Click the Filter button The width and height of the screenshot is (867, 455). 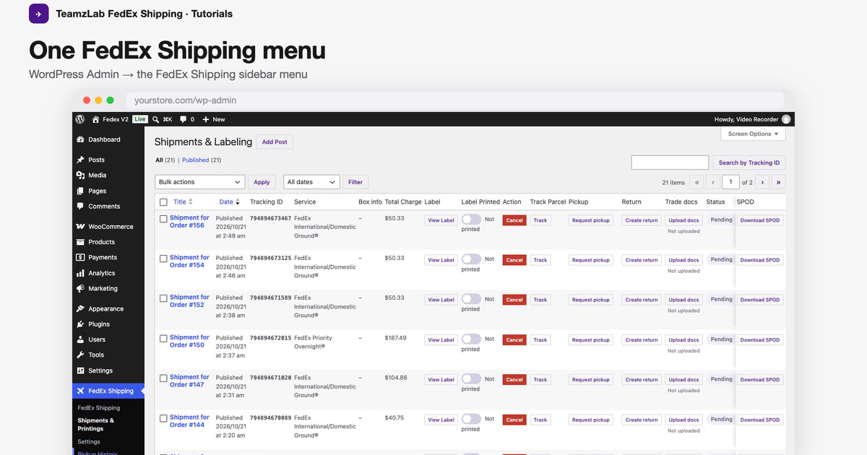tap(355, 182)
